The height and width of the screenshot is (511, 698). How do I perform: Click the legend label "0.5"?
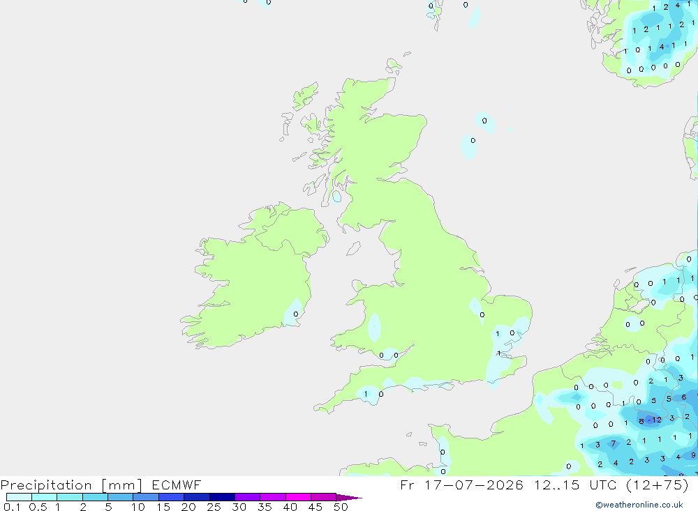(38, 507)
